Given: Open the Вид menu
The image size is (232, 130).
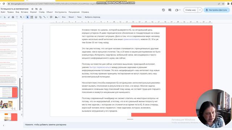Looking at the screenshot, I should coord(17,12).
